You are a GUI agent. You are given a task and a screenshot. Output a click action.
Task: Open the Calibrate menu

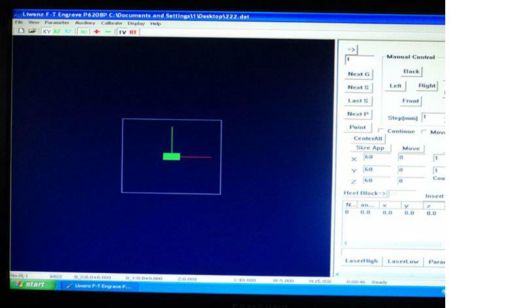point(111,23)
